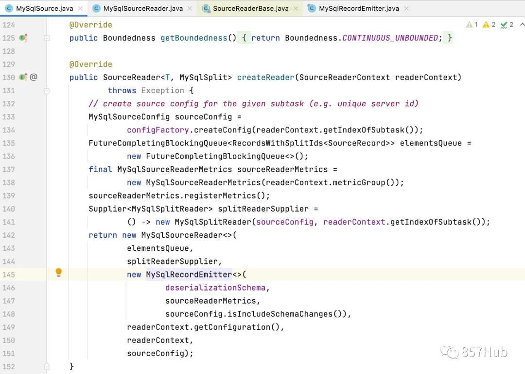Click splitReaderSupplier variable on line 140
Screen dimensions: 525x374
tap(263, 209)
